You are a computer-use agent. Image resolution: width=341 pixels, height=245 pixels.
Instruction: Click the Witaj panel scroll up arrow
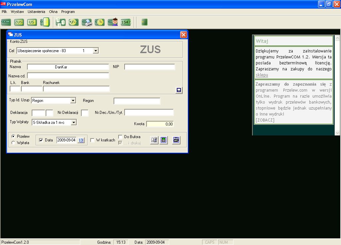pos(337,39)
